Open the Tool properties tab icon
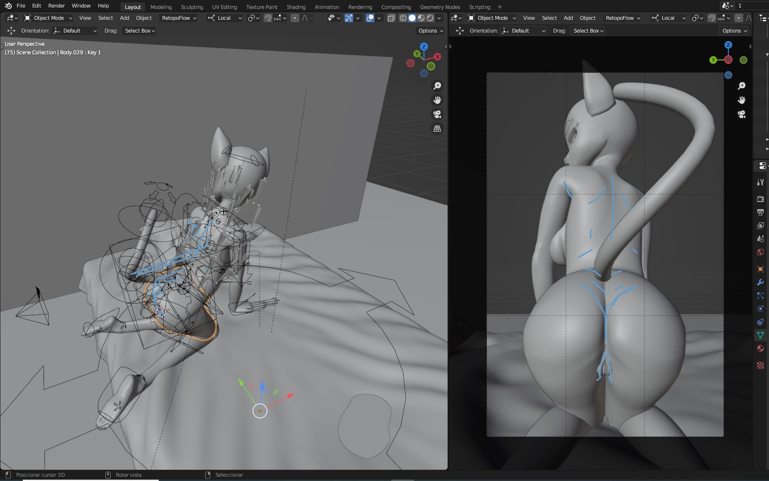The width and height of the screenshot is (769, 481). (x=760, y=182)
